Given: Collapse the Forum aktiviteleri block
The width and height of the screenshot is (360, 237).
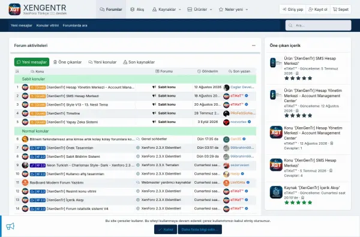Looking at the screenshot, I should [x=253, y=46].
